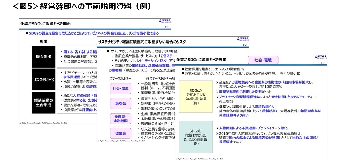Click the copyright footer on slide p.1

pyautogui.click(x=43, y=123)
